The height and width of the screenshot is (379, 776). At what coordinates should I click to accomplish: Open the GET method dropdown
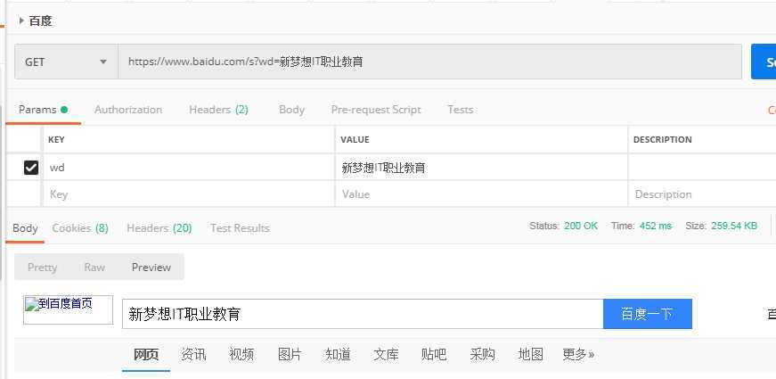(66, 62)
